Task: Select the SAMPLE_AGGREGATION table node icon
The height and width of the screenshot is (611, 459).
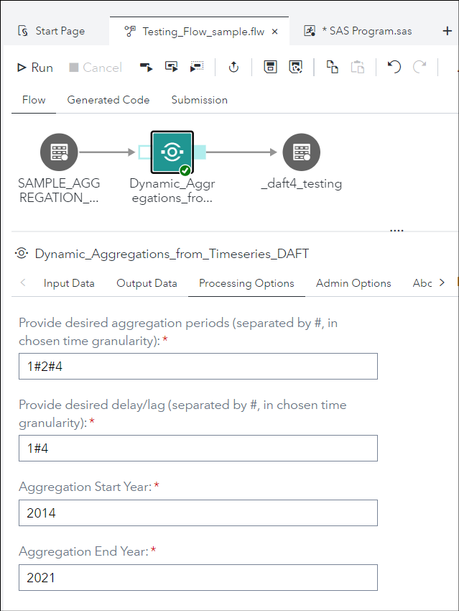Action: click(59, 152)
